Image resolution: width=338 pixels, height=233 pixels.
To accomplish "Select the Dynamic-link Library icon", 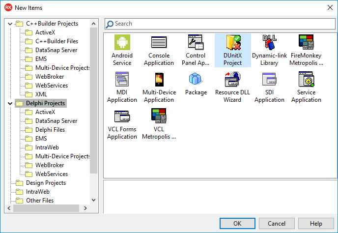I will [x=269, y=42].
